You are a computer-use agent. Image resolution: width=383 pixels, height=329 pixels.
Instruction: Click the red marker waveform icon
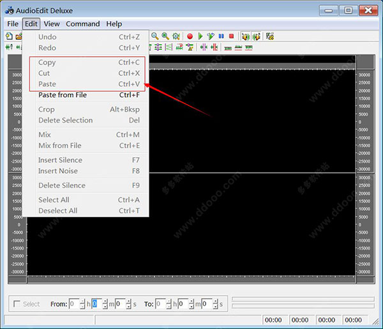point(214,47)
